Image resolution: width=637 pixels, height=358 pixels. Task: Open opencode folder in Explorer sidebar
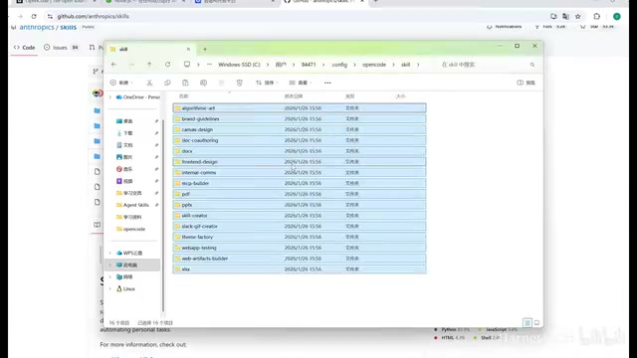tap(130, 229)
